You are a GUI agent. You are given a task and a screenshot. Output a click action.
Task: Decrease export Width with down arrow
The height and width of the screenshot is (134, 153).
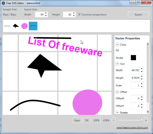click(46, 16)
